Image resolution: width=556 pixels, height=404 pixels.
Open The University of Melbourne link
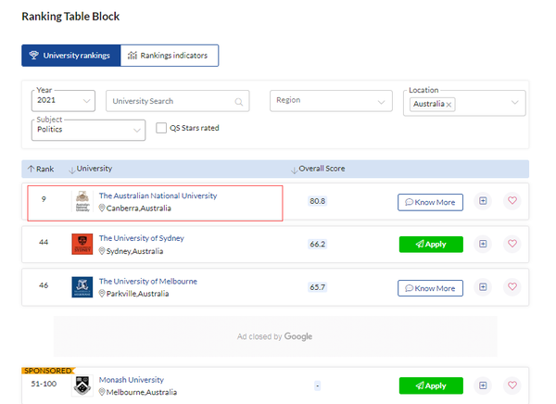[x=148, y=282]
